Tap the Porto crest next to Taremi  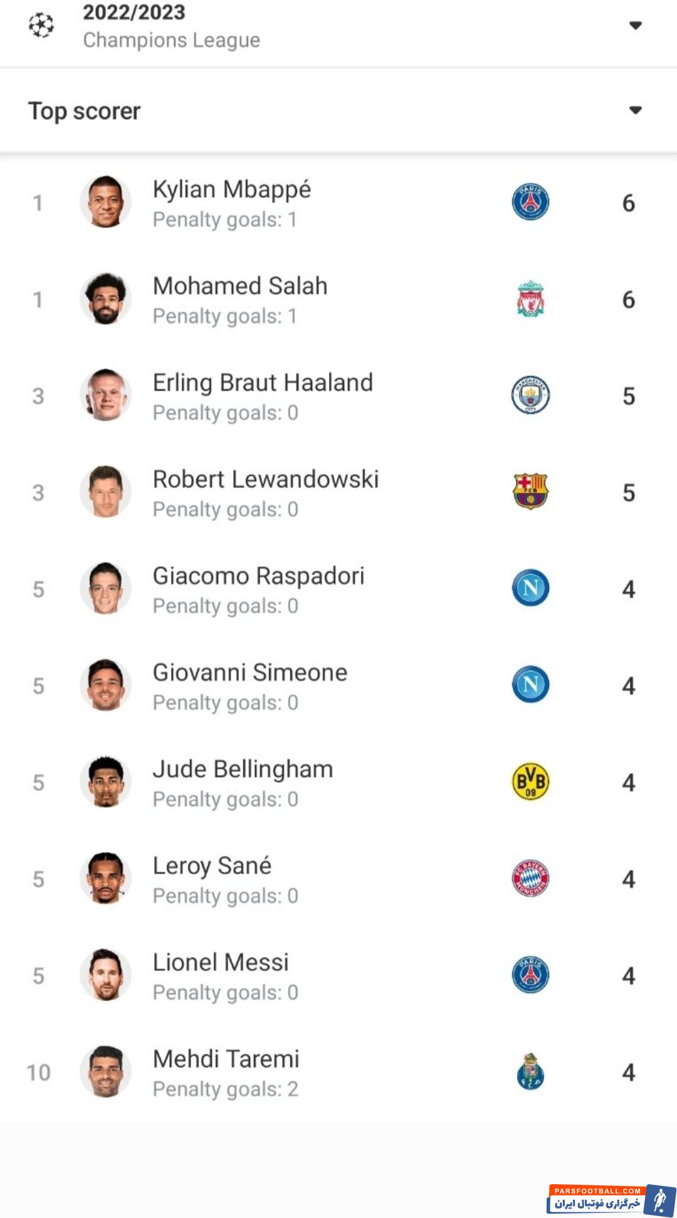530,1071
